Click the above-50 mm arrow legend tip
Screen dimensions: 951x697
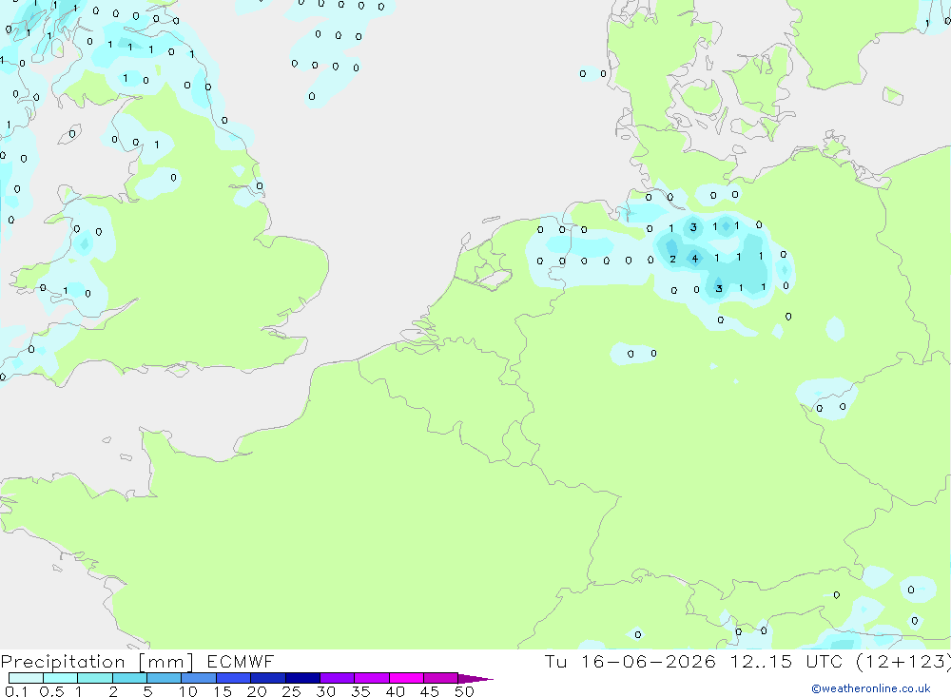(x=475, y=679)
